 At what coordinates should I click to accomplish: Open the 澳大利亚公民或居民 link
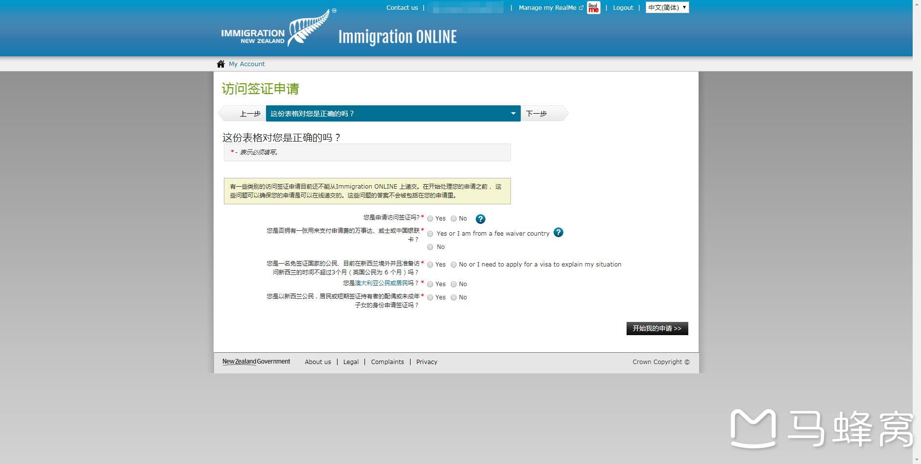coord(381,283)
